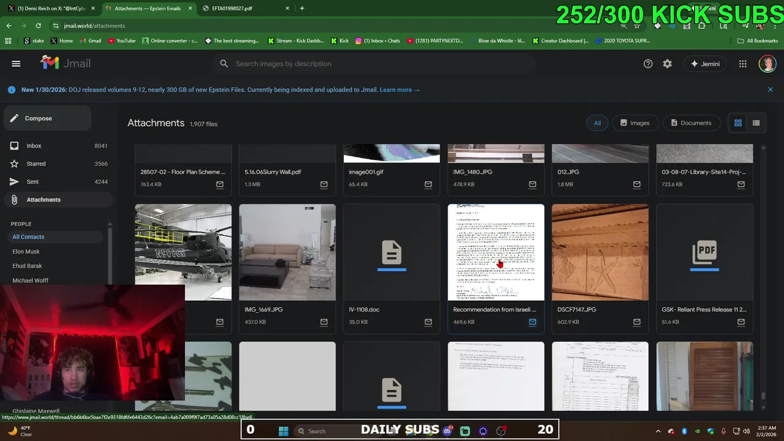Switch to list view
The width and height of the screenshot is (784, 441).
[x=756, y=123]
